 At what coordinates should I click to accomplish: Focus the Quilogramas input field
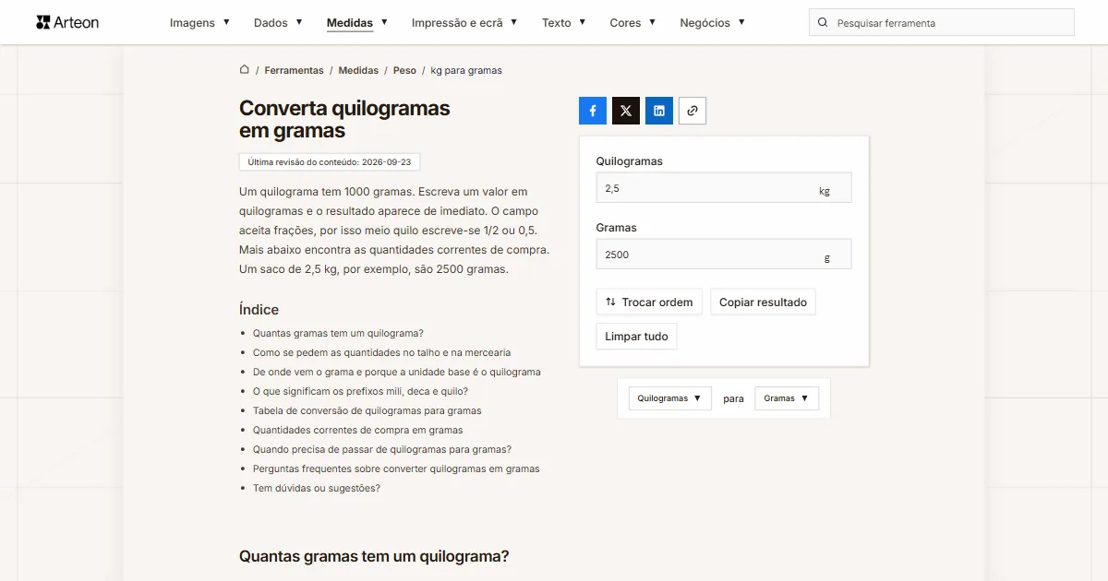click(x=724, y=188)
